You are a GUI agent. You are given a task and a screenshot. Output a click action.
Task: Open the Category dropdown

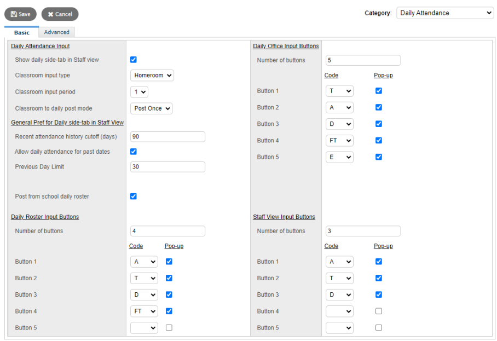coord(444,13)
